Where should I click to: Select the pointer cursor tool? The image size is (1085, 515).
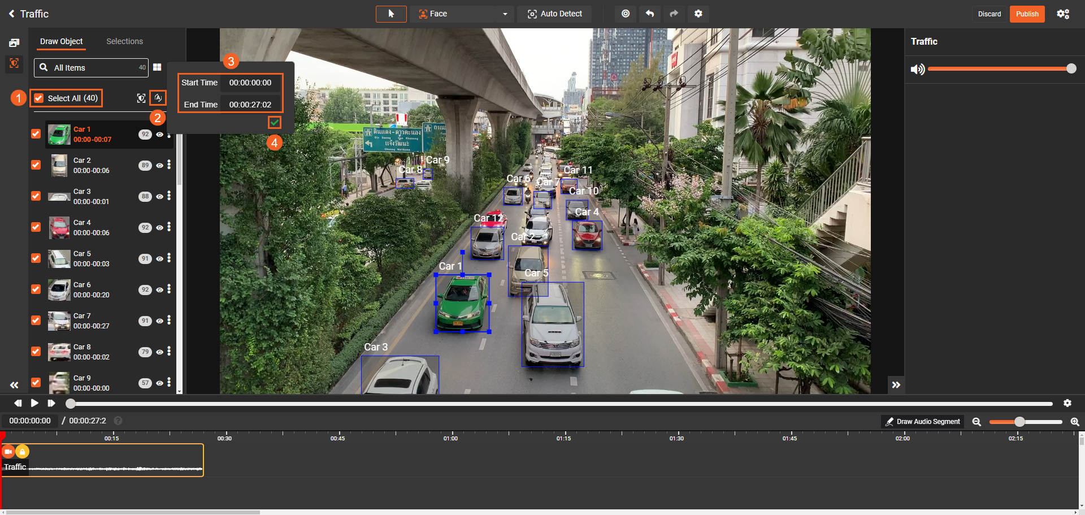tap(391, 14)
